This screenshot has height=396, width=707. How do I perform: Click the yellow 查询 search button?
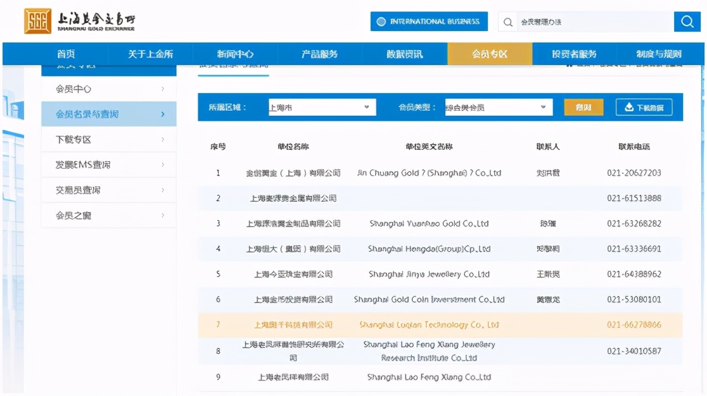pyautogui.click(x=583, y=107)
